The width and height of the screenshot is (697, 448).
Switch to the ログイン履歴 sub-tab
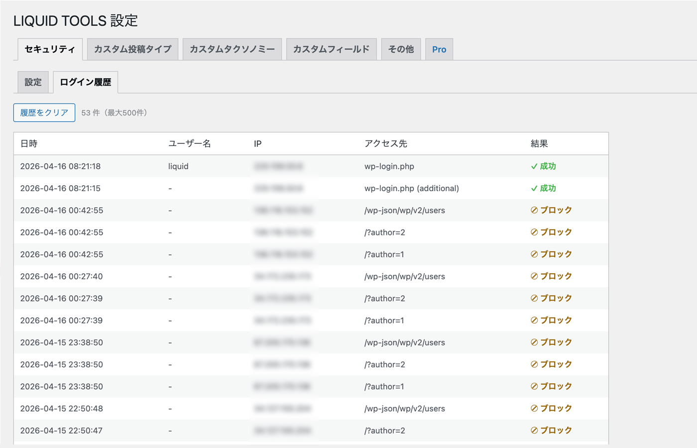[x=85, y=82]
